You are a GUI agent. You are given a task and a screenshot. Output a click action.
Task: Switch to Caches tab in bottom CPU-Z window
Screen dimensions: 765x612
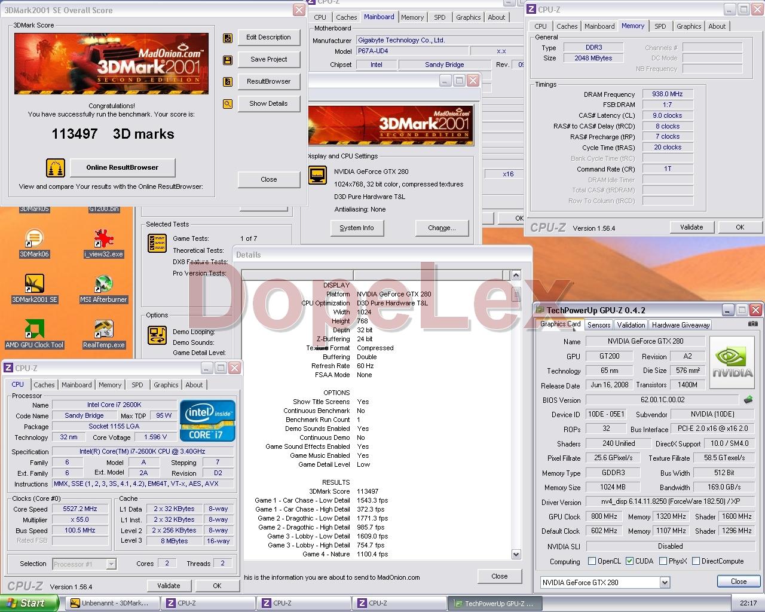44,385
